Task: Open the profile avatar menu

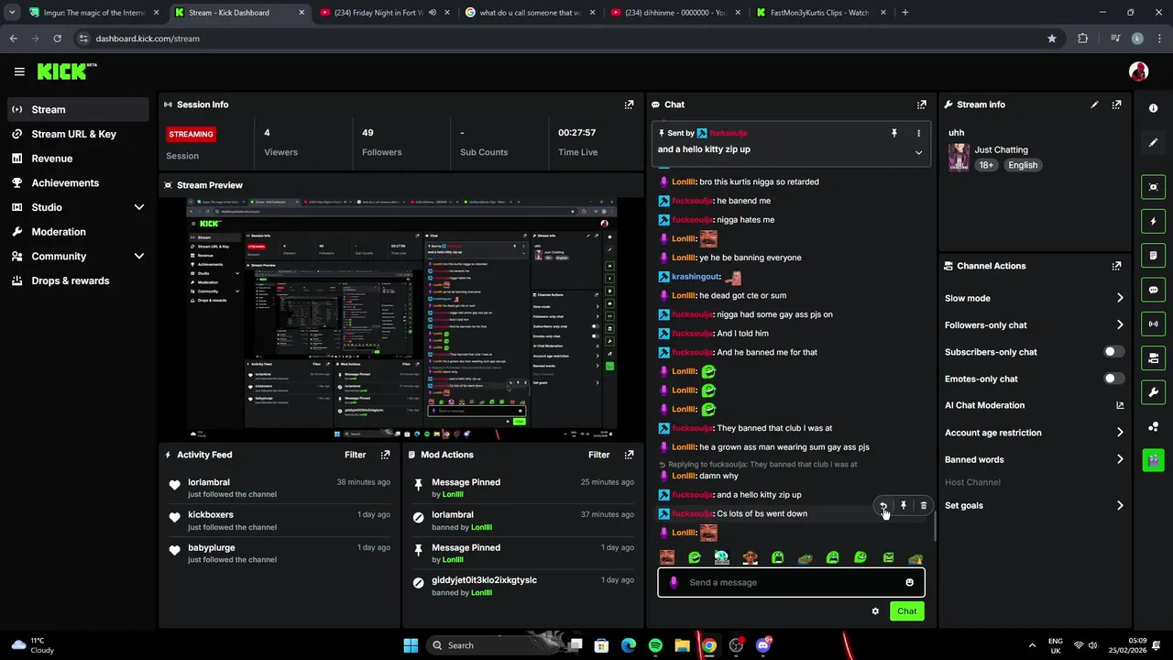Action: coord(1138,71)
